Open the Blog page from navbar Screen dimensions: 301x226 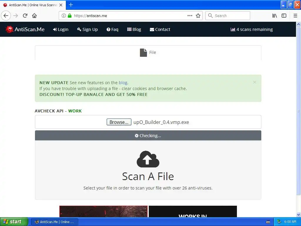coord(134,29)
